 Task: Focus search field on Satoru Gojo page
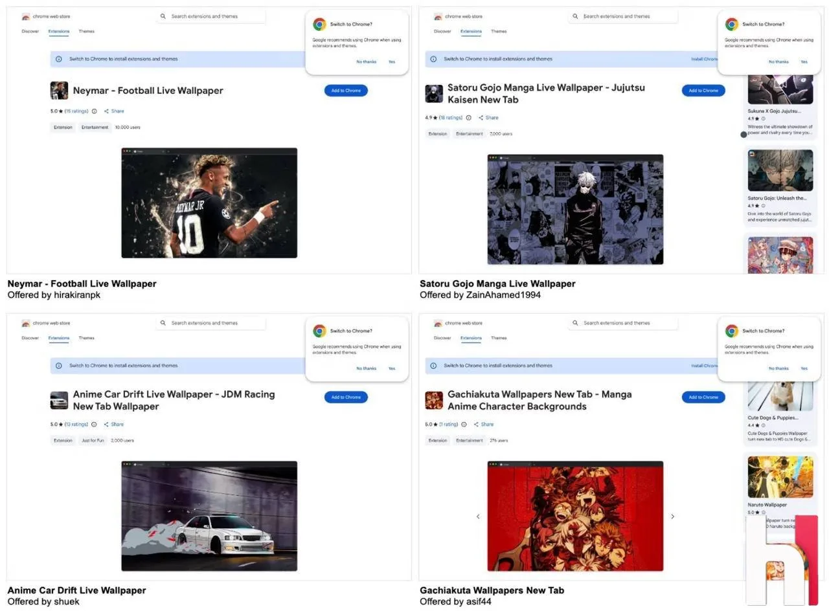623,16
